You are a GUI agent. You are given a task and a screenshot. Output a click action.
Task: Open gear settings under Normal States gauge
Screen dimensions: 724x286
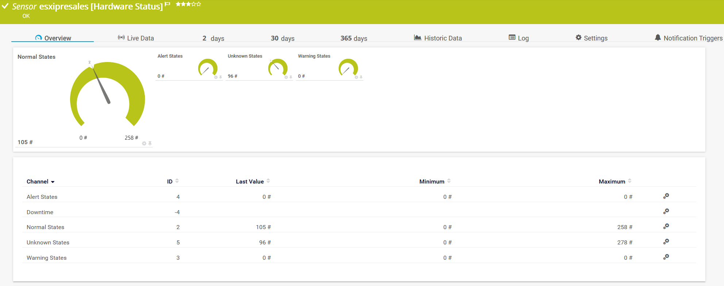pos(144,143)
